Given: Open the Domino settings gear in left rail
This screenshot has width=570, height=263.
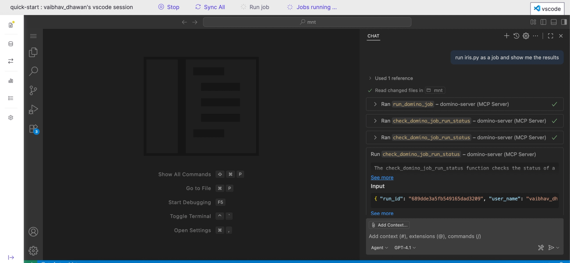Looking at the screenshot, I should pos(11,118).
